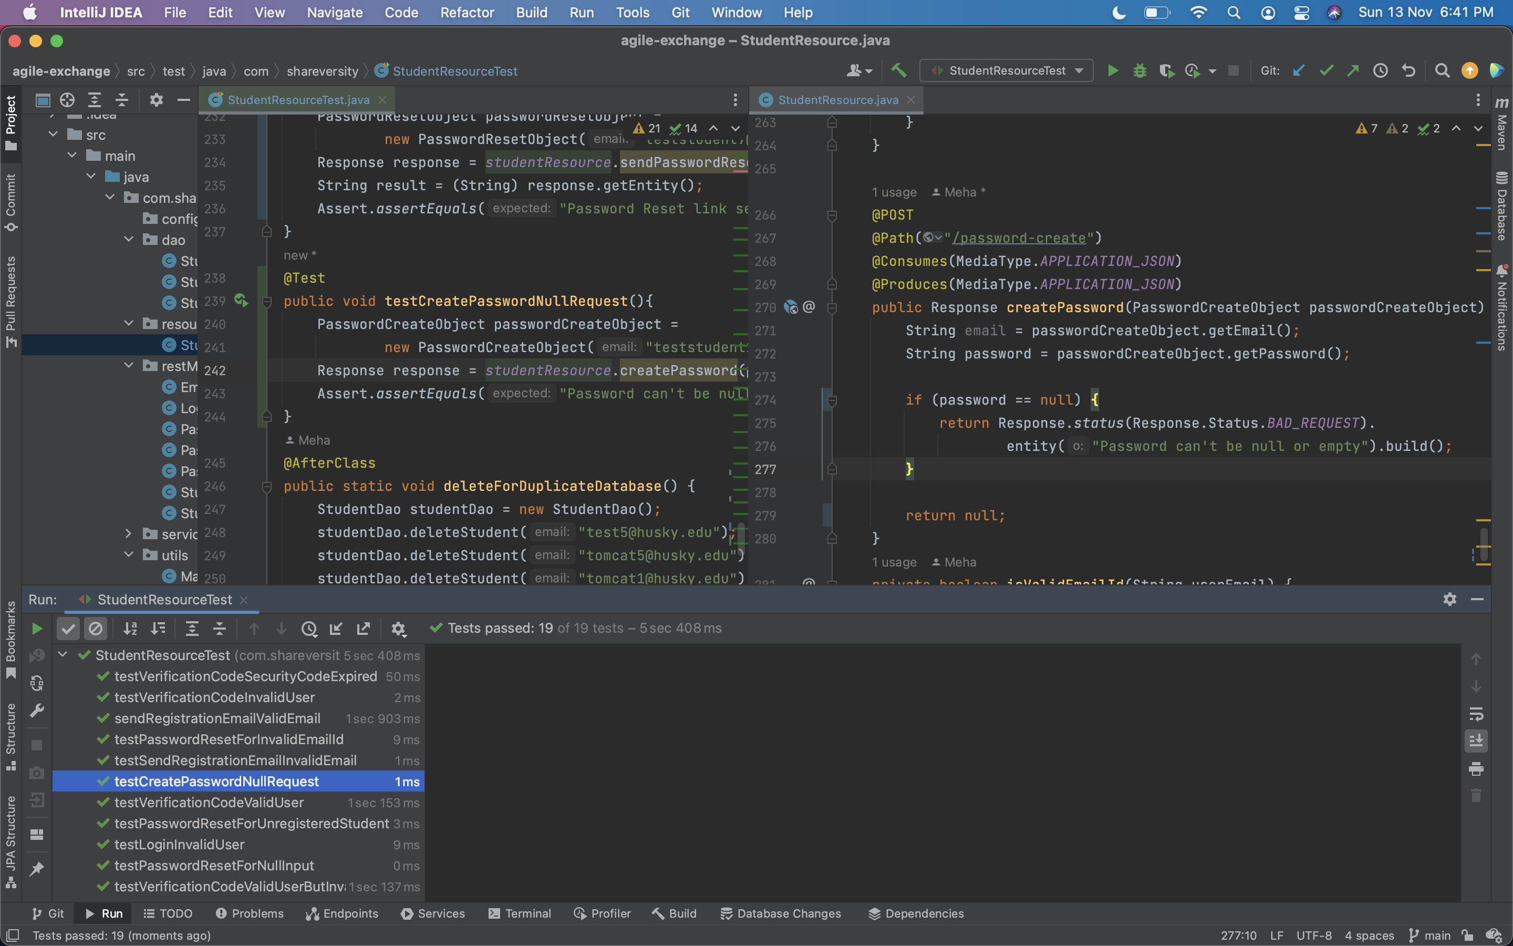Import test results icon in Run panel
Image resolution: width=1513 pixels, height=946 pixels.
(336, 628)
